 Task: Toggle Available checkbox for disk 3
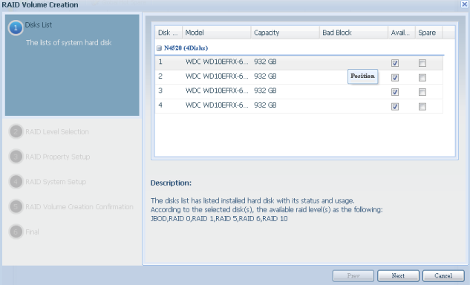point(395,92)
